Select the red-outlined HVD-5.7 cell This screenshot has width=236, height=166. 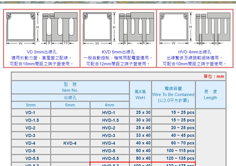point(110,165)
